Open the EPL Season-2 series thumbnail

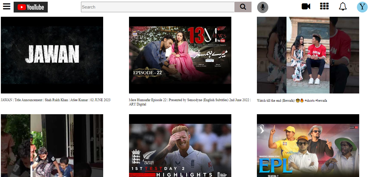308,145
